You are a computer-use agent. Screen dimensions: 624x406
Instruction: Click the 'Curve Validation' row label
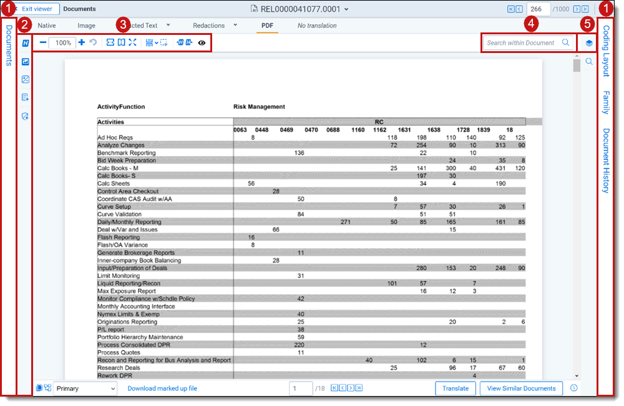[119, 215]
